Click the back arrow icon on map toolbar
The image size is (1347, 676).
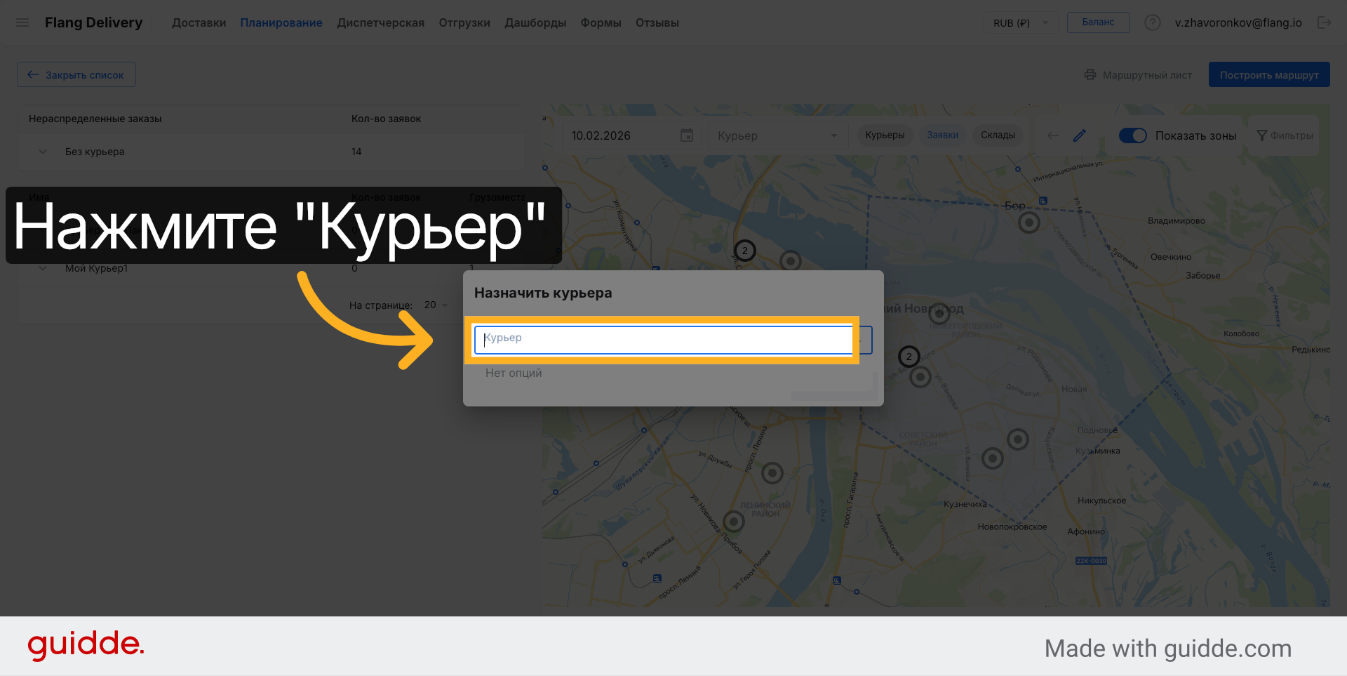tap(1053, 135)
